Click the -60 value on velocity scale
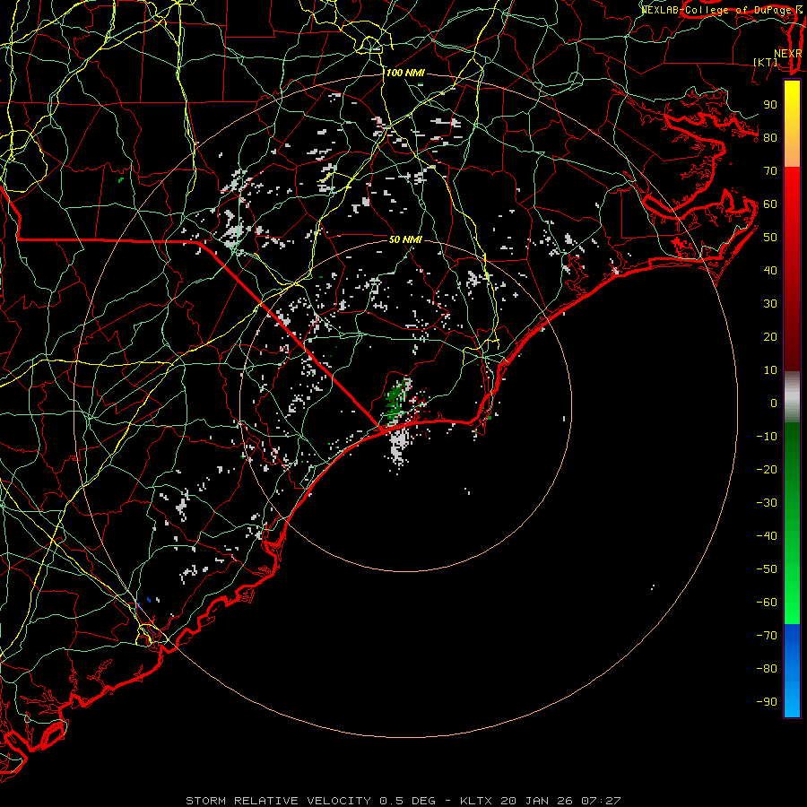This screenshot has width=807, height=807. click(767, 603)
